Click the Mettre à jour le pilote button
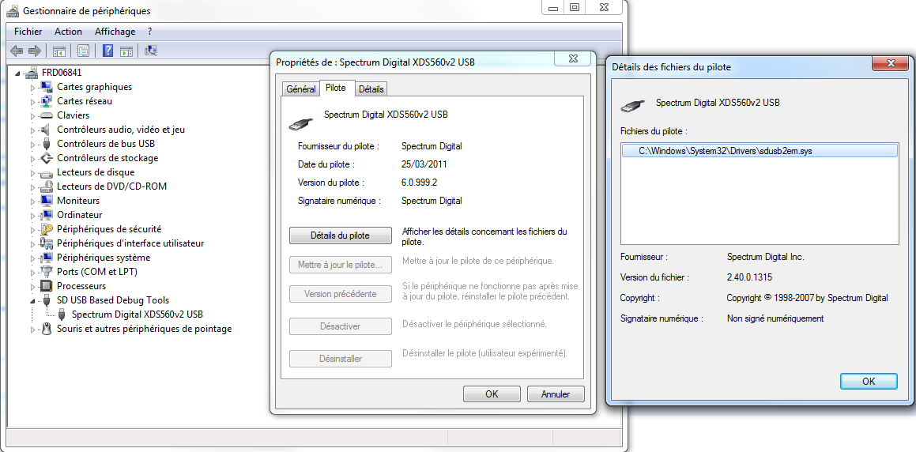Viewport: 916px width, 452px height. click(x=341, y=265)
